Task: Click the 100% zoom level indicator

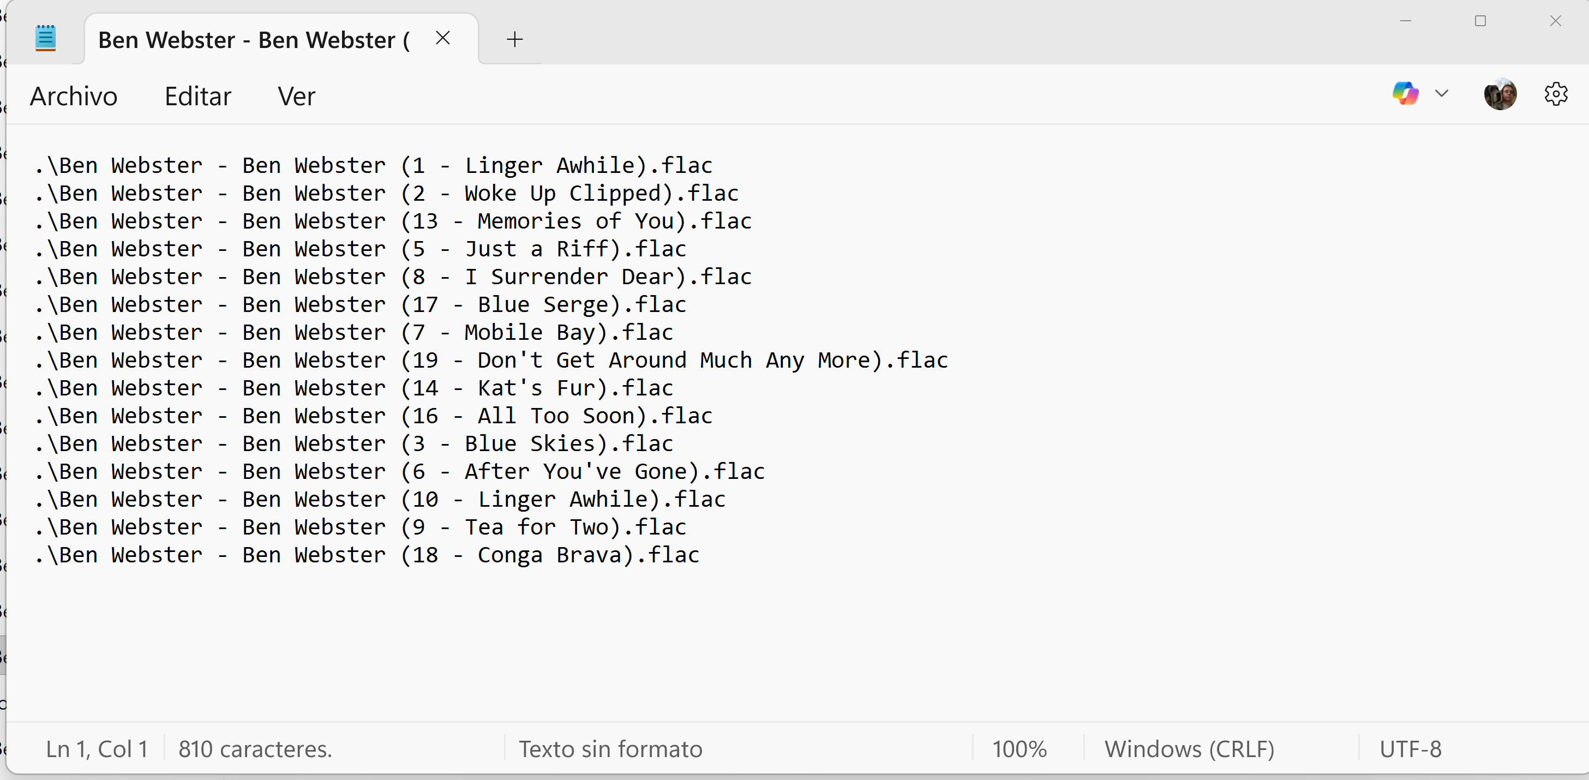Action: [x=1019, y=748]
